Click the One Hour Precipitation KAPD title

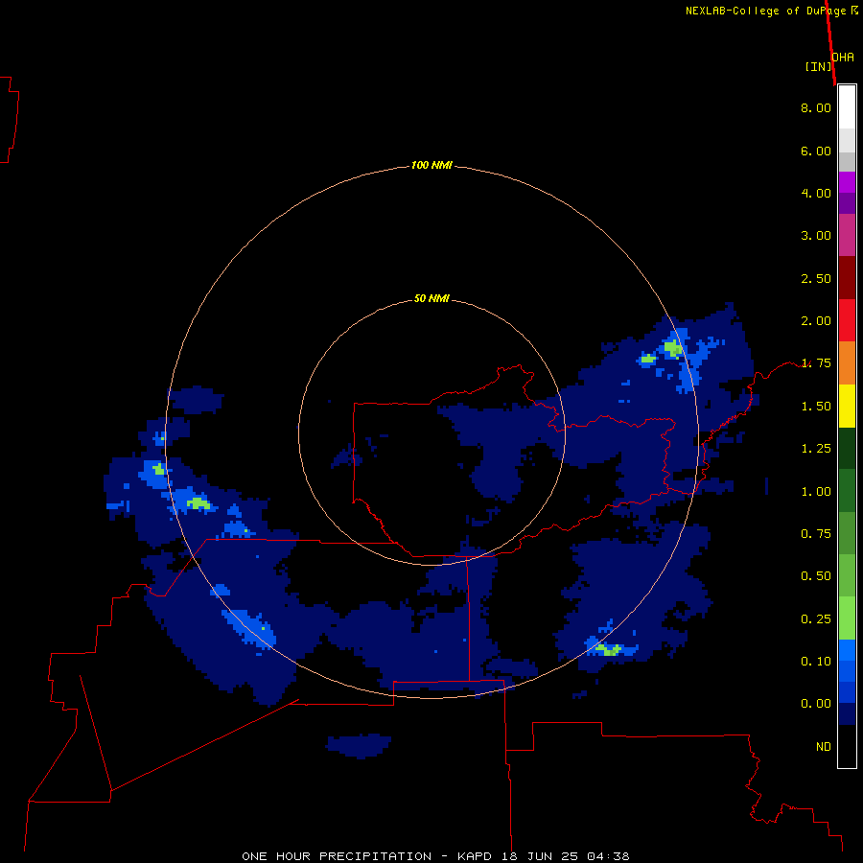coord(435,856)
